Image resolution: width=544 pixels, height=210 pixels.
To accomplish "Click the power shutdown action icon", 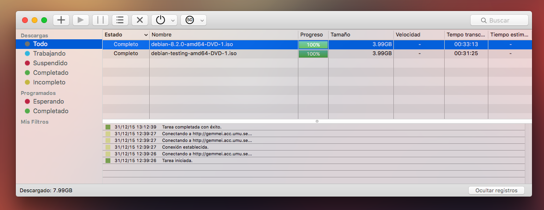I will [161, 20].
